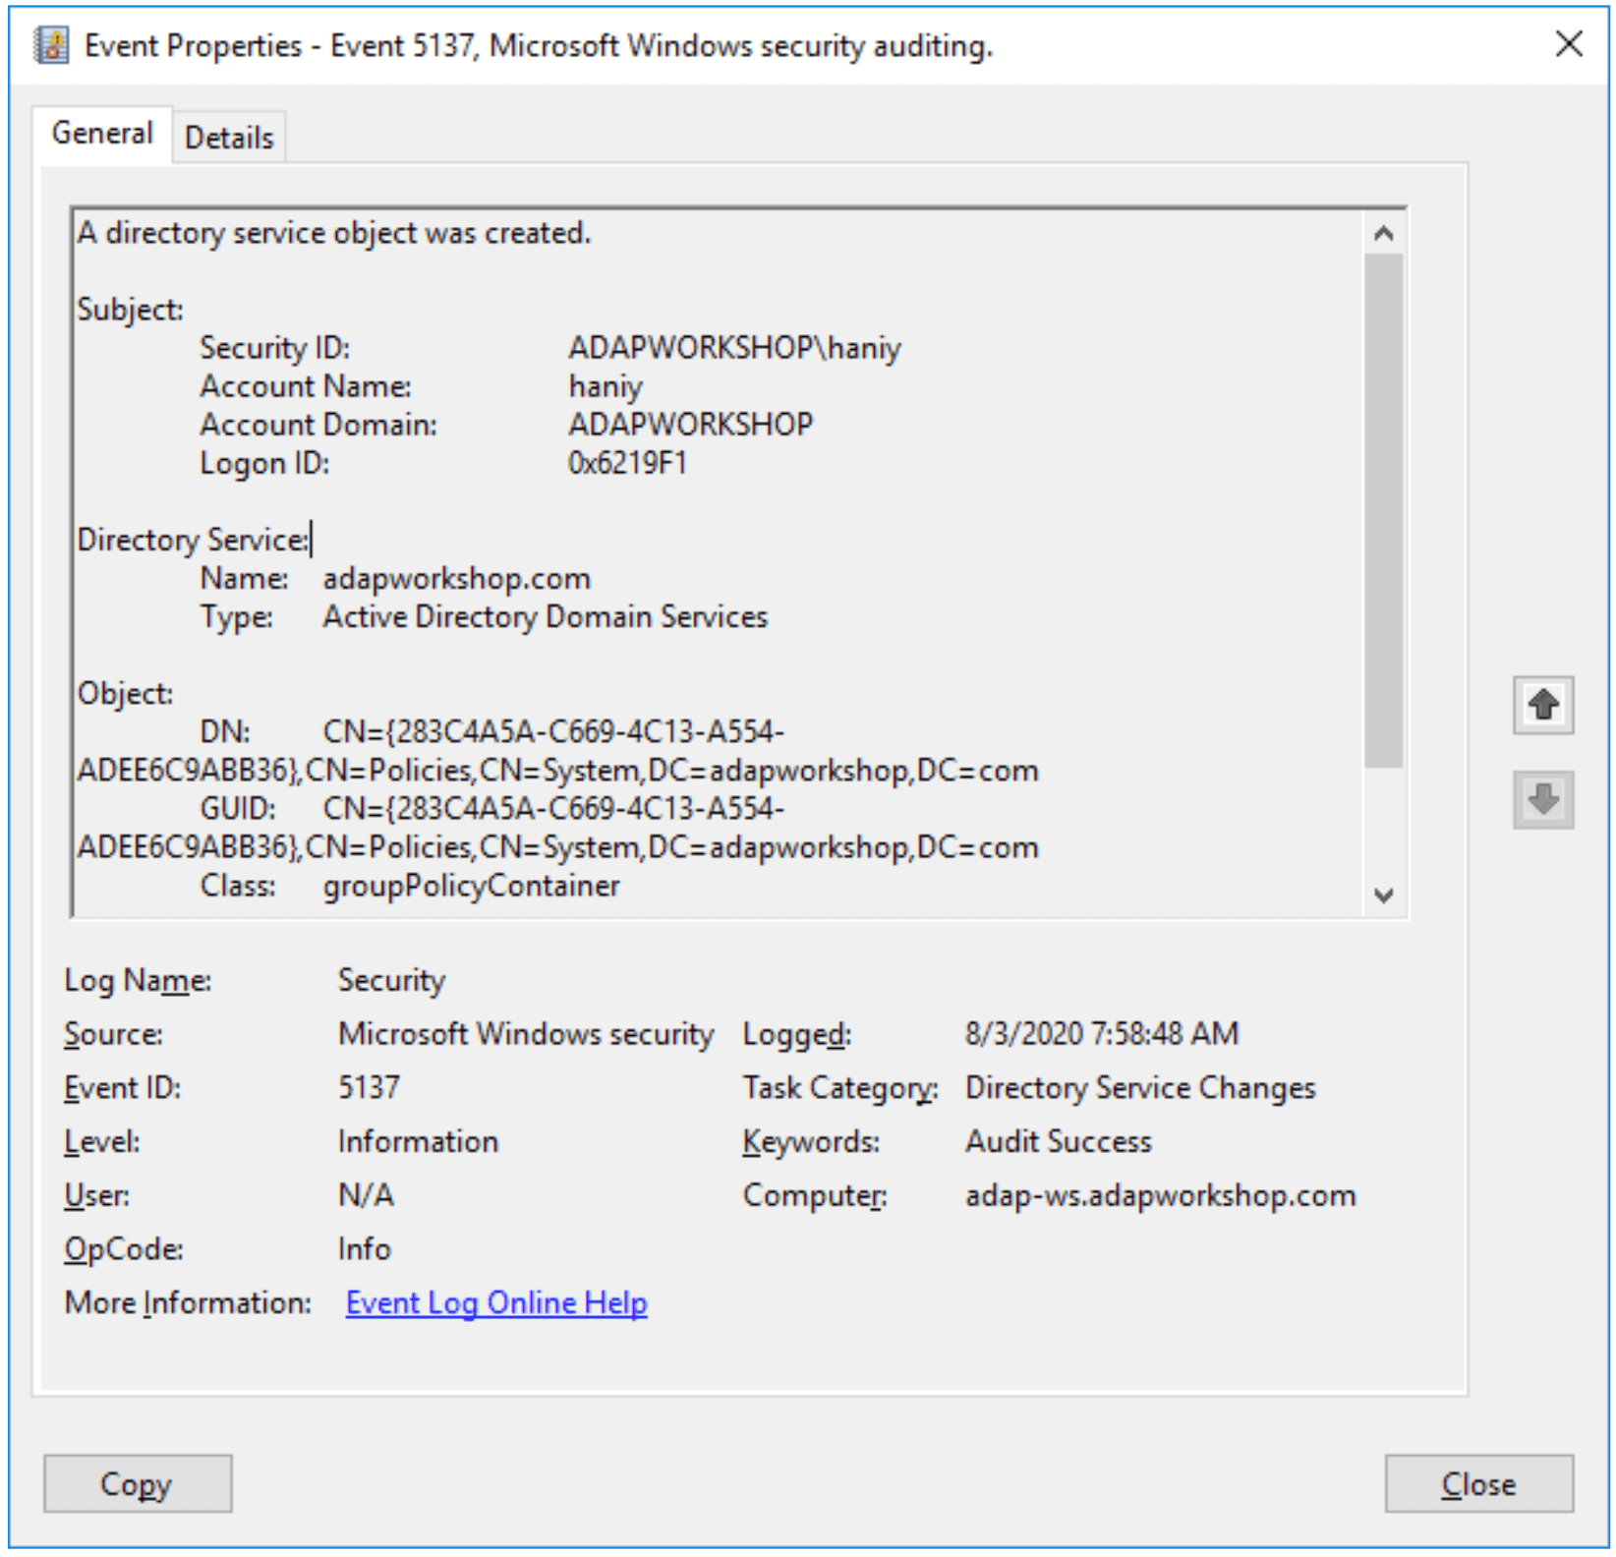
Task: Click the Subject: section heading
Action: click(x=131, y=310)
